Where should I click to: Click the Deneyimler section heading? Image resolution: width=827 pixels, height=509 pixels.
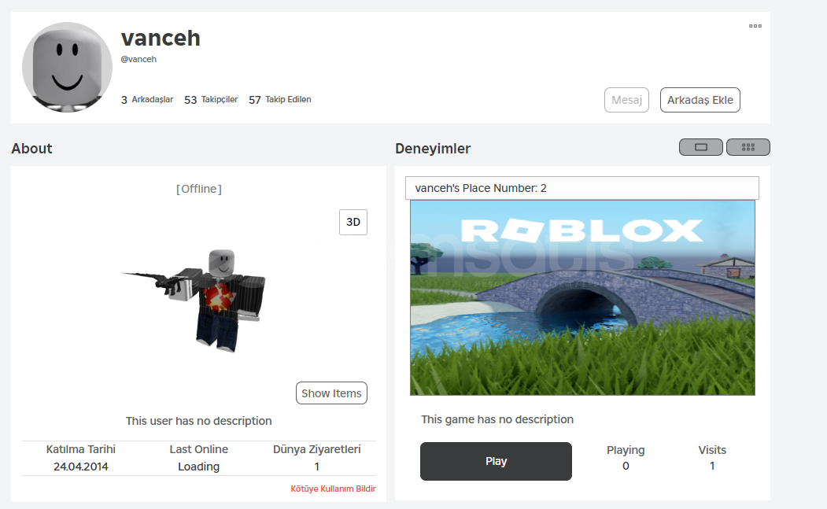pyautogui.click(x=433, y=149)
